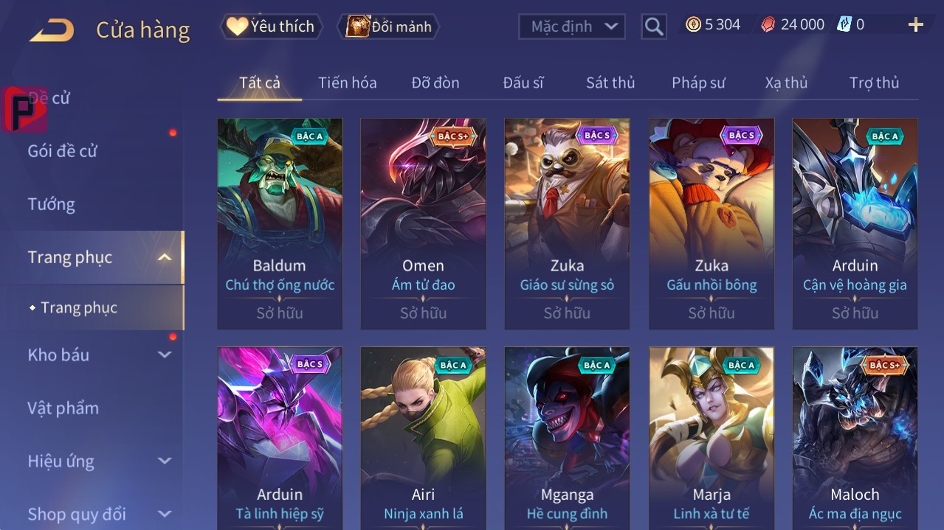944x530 pixels.
Task: Open Yêu thích favorites heart button
Action: click(x=272, y=27)
